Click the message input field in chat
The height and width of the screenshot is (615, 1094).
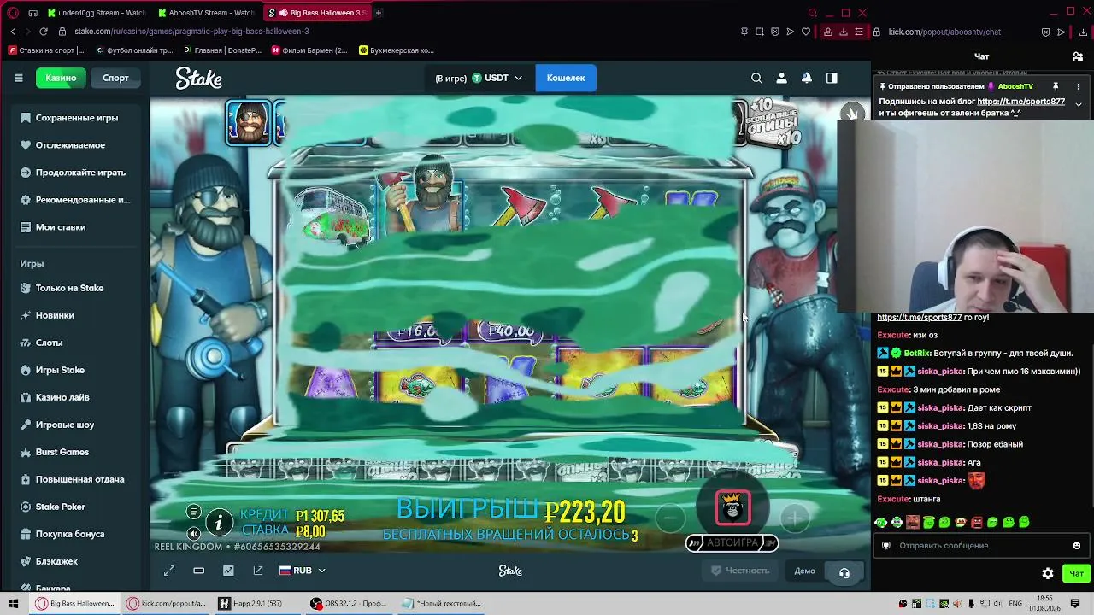click(x=979, y=545)
